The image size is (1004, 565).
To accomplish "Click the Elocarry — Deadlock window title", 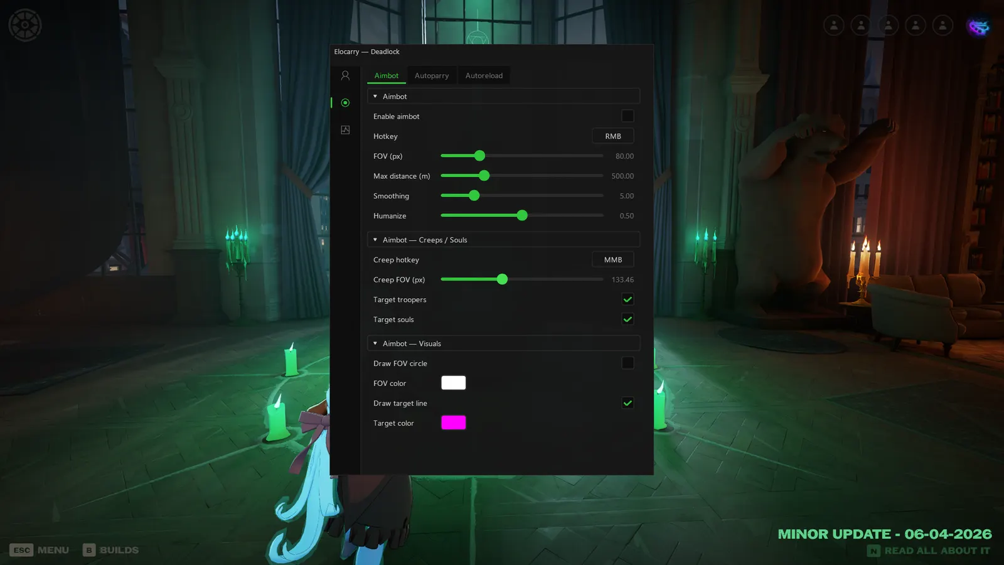I will point(366,51).
